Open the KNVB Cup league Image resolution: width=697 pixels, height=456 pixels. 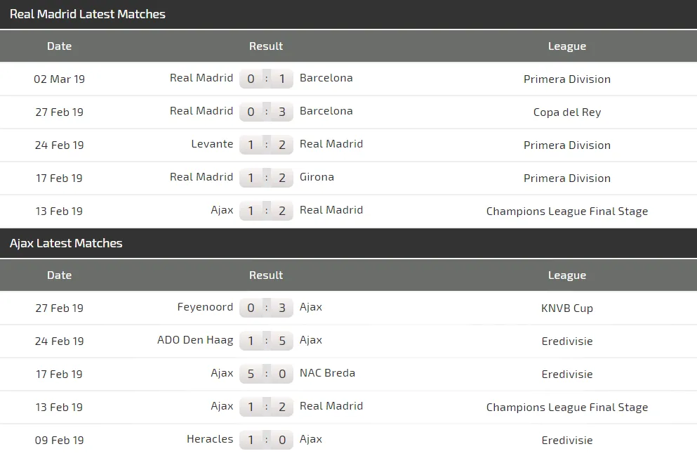(x=566, y=308)
